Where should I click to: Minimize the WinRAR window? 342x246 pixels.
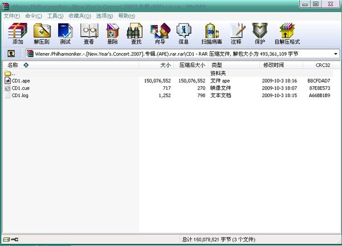305,4
